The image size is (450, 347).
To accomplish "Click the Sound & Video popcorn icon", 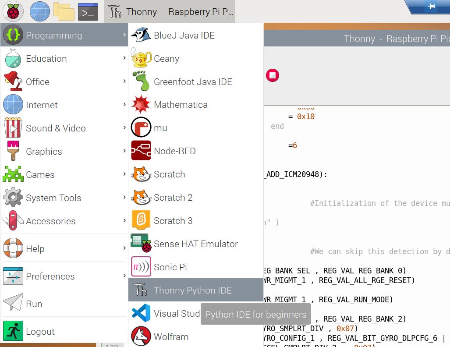I will click(x=13, y=128).
